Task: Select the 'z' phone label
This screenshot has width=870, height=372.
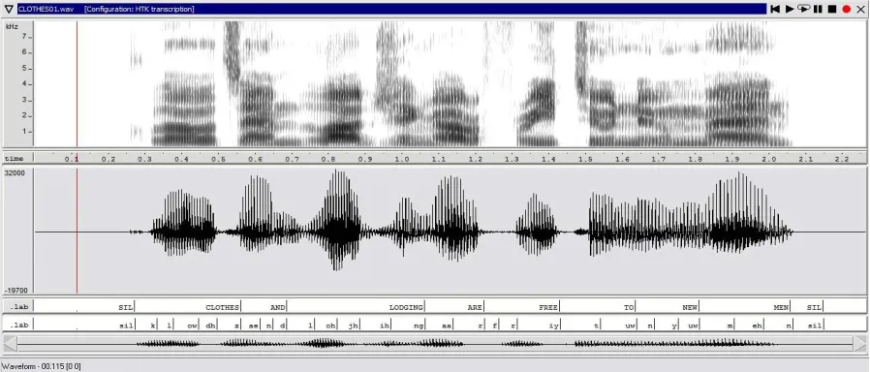Action: pos(236,326)
